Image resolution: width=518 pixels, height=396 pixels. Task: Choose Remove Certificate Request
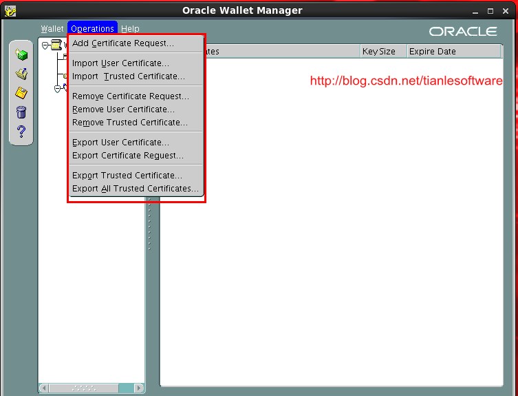136,96
